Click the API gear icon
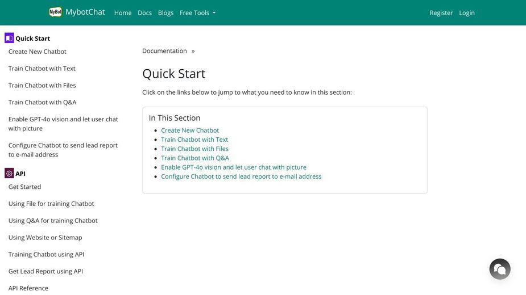The height and width of the screenshot is (295, 526). (9, 173)
